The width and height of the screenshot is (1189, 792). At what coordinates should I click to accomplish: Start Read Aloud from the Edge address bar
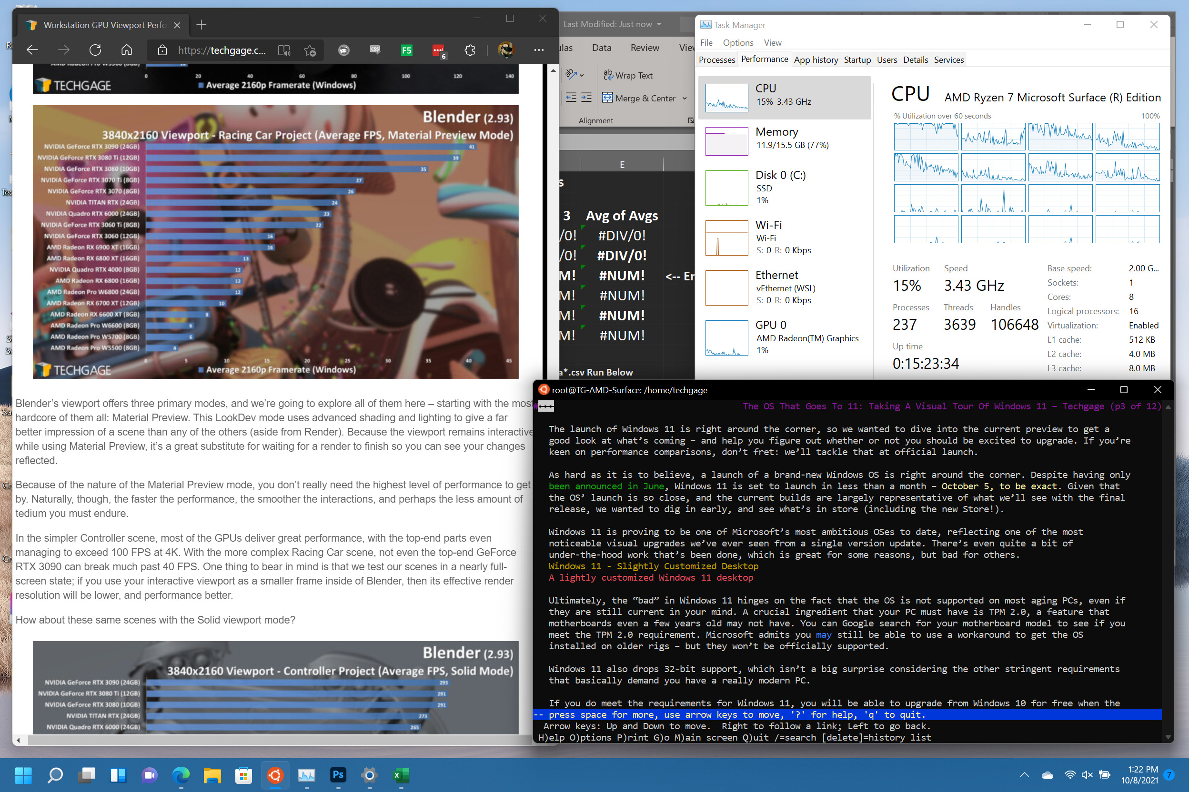284,50
